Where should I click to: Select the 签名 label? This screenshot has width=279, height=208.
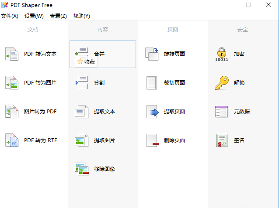(x=239, y=140)
